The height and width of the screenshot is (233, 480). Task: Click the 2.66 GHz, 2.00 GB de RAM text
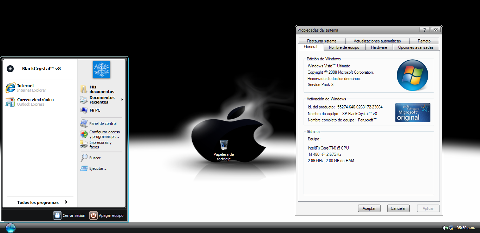click(x=331, y=161)
